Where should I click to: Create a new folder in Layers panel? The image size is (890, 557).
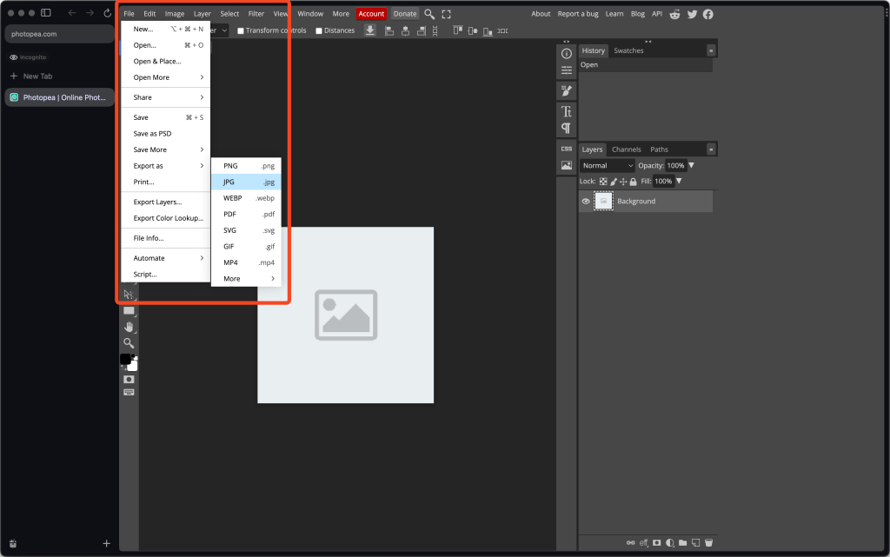click(683, 543)
